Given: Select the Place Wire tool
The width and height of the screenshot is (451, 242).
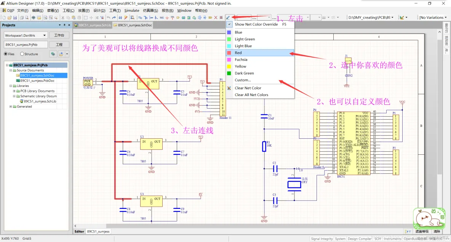Looking at the screenshot, I should point(140,18).
